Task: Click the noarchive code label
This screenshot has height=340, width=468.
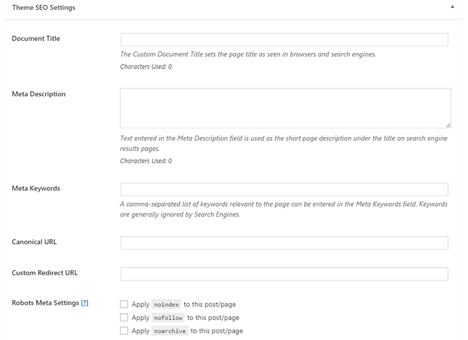Action: [170, 331]
